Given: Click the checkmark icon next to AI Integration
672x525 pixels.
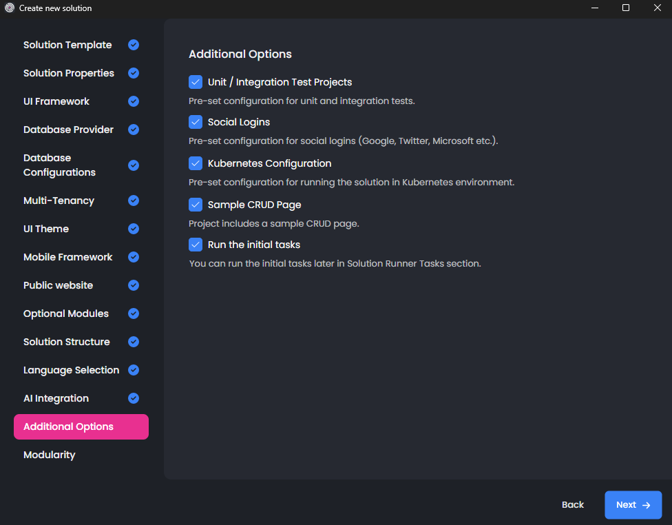Looking at the screenshot, I should tap(134, 398).
